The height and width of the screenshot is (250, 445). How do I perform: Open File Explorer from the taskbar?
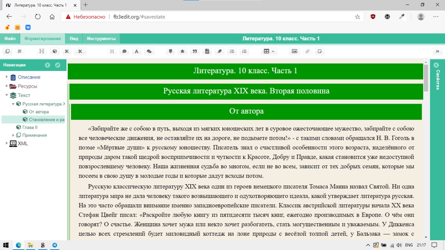pyautogui.click(x=31, y=245)
